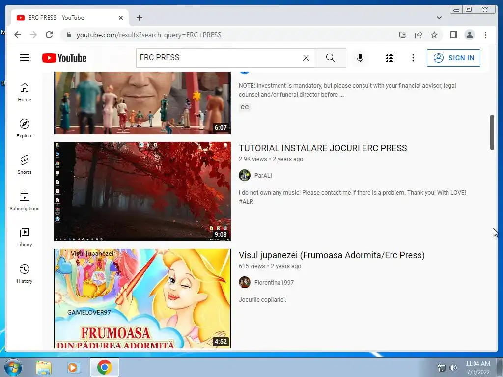Image resolution: width=503 pixels, height=377 pixels.
Task: Click the page vertical scrollbar thumb
Action: click(492, 132)
